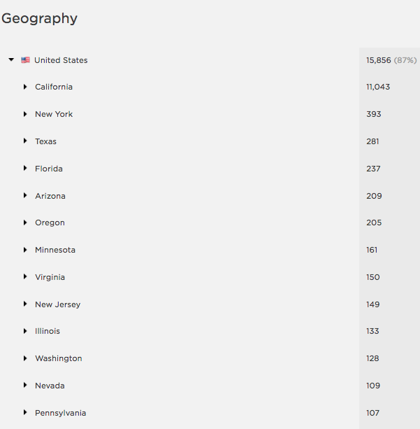Expand the Texas row arrow
Viewport: 420px width, 429px height.
pyautogui.click(x=26, y=141)
